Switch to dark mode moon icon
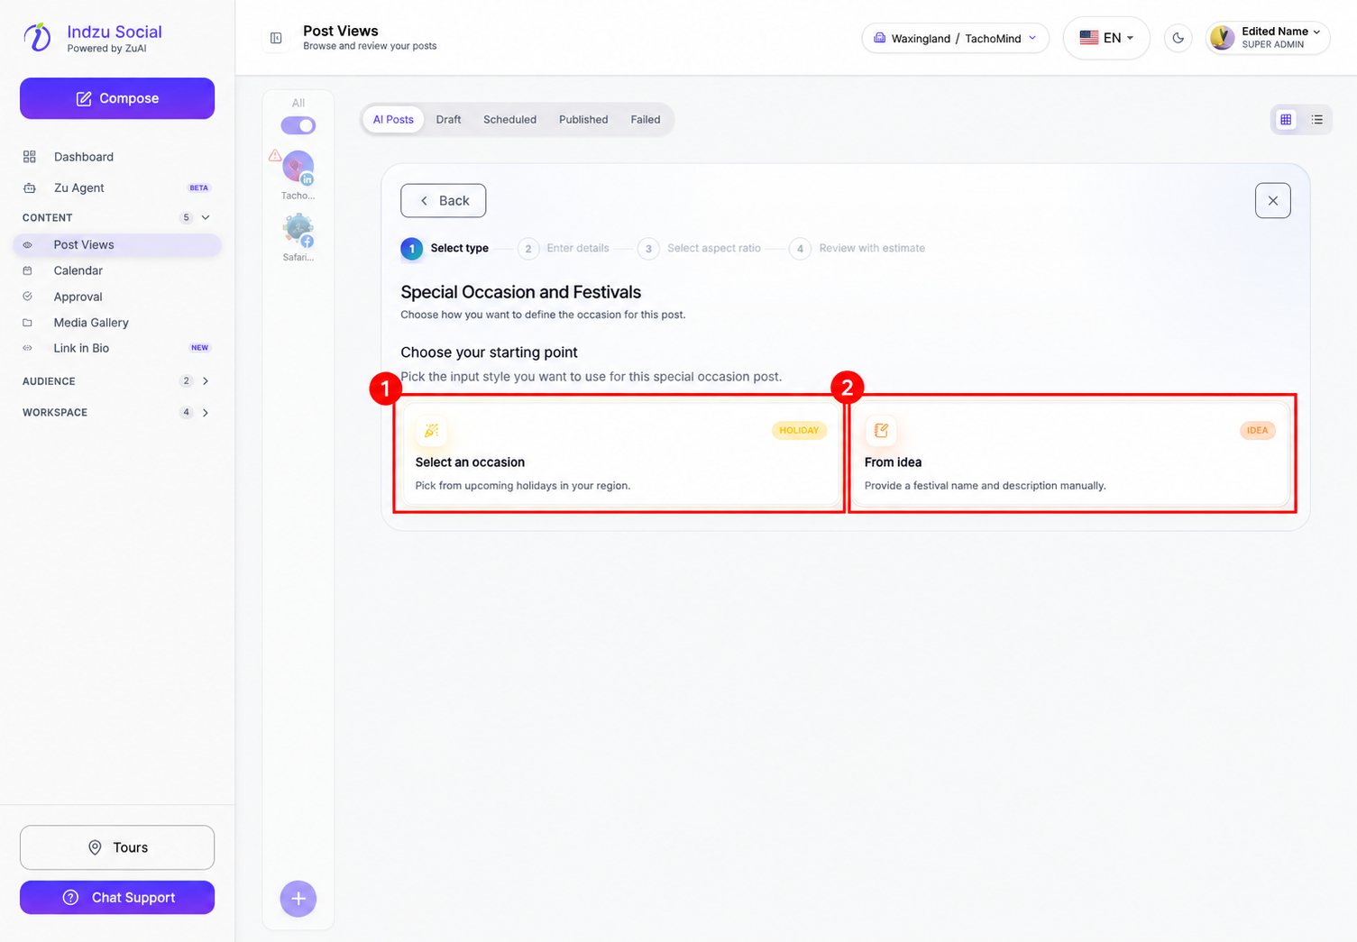1357x942 pixels. [x=1178, y=38]
